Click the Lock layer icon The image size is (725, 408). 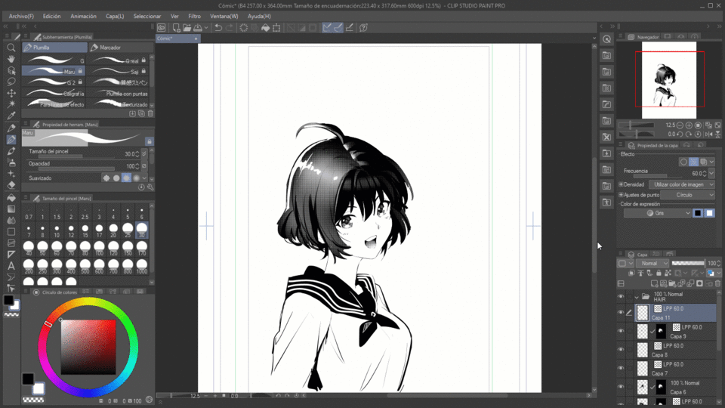coord(659,274)
